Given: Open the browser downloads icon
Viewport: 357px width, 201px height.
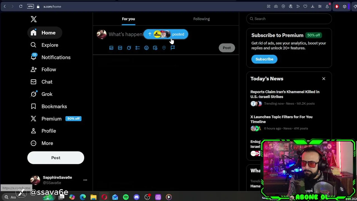Looking at the screenshot, I should pyautogui.click(x=312, y=6).
